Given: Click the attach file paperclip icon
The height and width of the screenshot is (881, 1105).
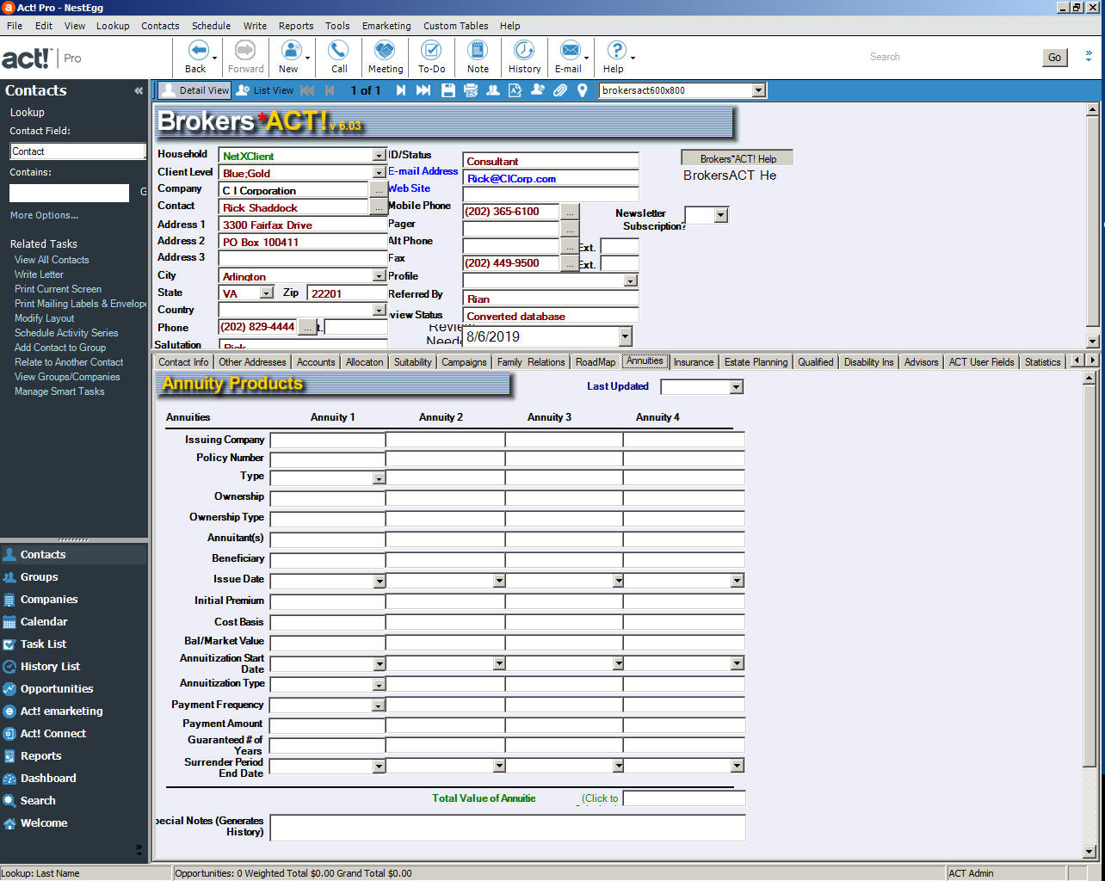Looking at the screenshot, I should click(560, 90).
